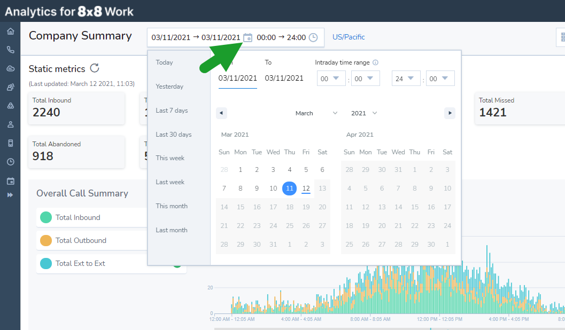Open the user profile sidebar icon
565x330 pixels.
coord(10,124)
